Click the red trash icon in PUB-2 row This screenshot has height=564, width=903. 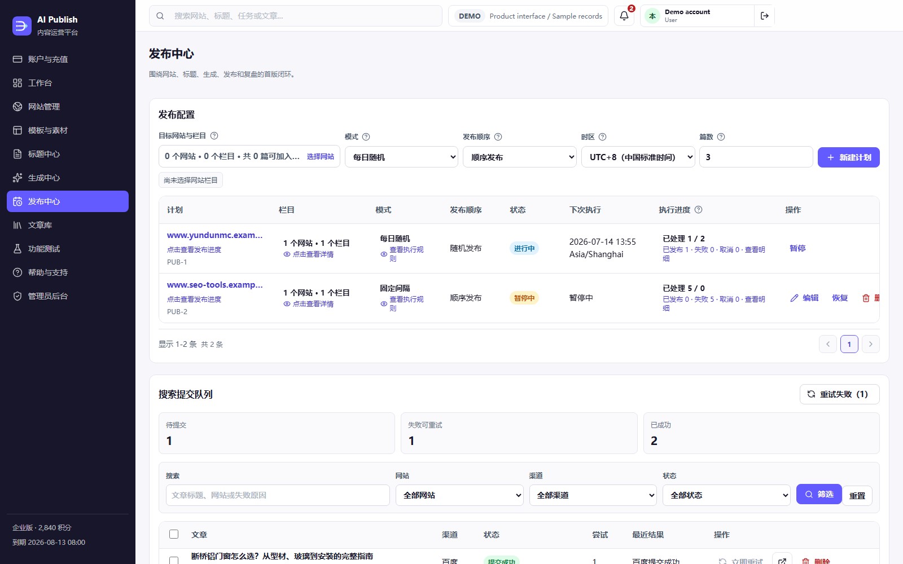point(866,298)
